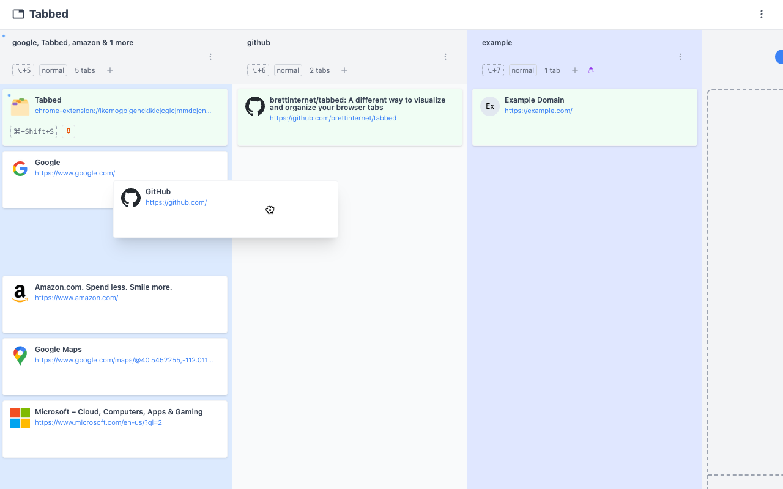The height and width of the screenshot is (489, 783).
Task: Click 'Amazon.com. Spend less. Smile more.' title
Action: pyautogui.click(x=103, y=287)
